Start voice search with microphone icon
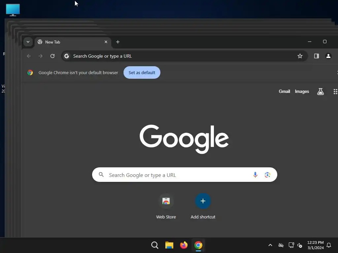The height and width of the screenshot is (253, 338). [x=255, y=175]
